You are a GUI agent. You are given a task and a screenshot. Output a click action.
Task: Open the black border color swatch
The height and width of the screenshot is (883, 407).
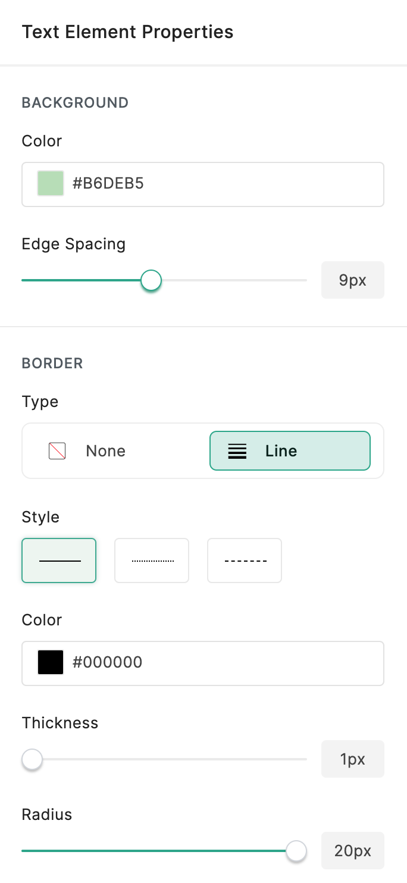51,662
